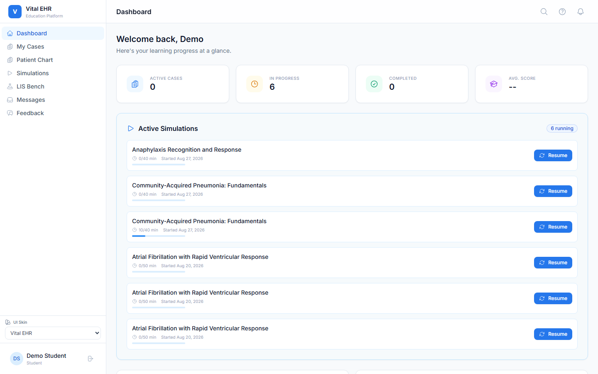The width and height of the screenshot is (598, 374).
Task: Open Patient Chart in sidebar
Action: (53, 60)
